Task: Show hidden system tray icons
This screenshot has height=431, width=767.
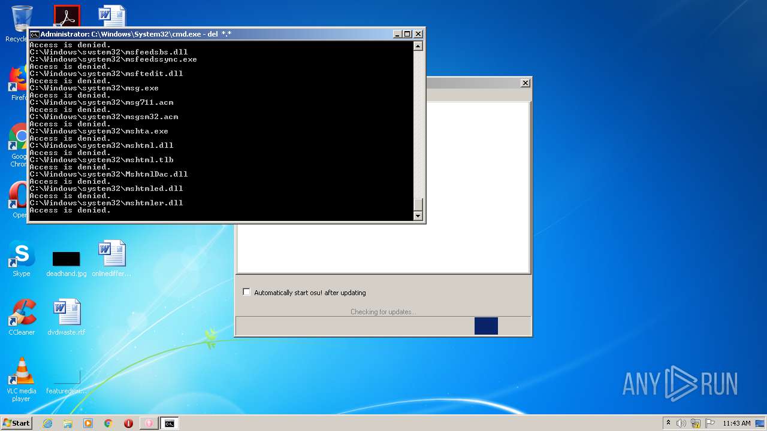Action: [x=668, y=423]
